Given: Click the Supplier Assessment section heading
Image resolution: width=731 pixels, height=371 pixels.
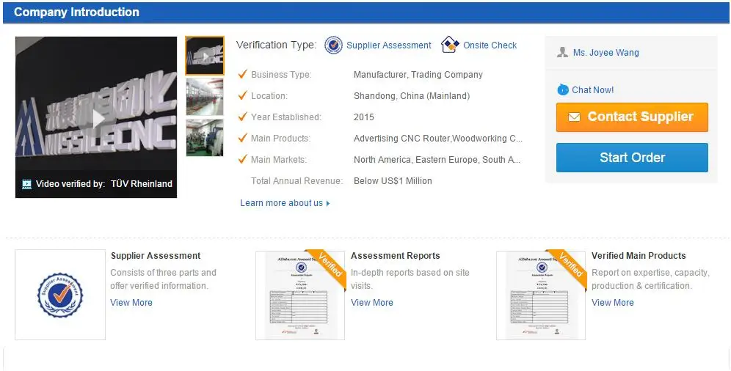Looking at the screenshot, I should [x=156, y=256].
